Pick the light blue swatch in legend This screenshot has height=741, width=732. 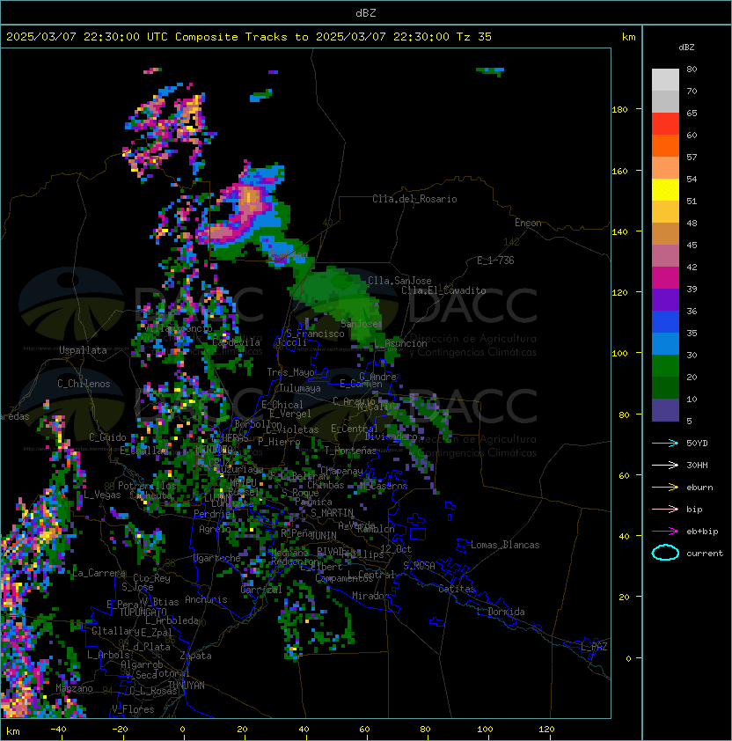[x=665, y=343]
